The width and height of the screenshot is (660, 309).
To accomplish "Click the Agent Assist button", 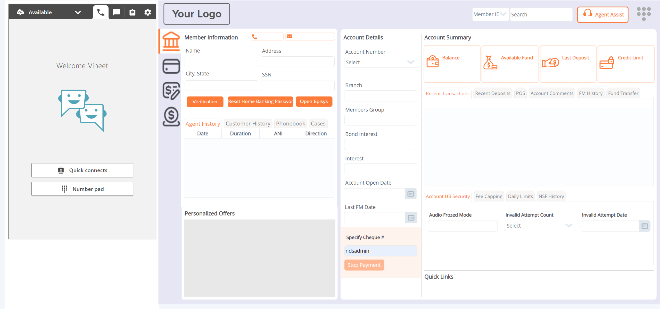I will coord(603,15).
